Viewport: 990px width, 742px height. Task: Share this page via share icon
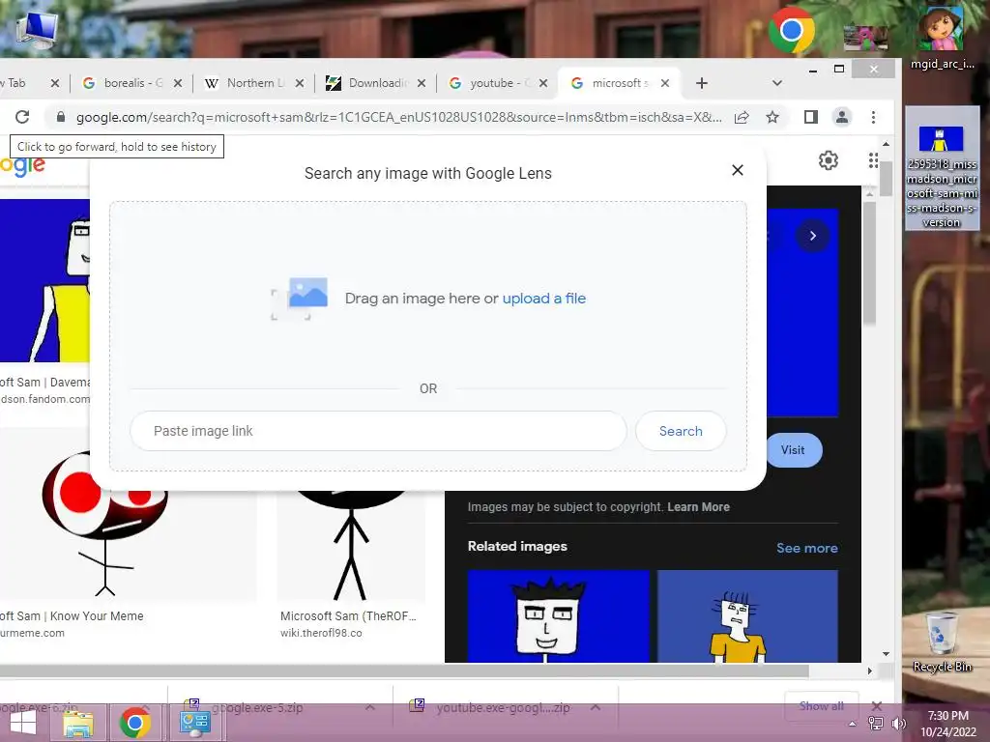click(x=742, y=117)
